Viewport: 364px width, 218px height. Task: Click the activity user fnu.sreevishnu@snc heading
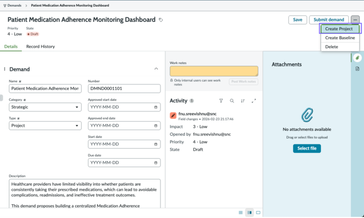198,114
